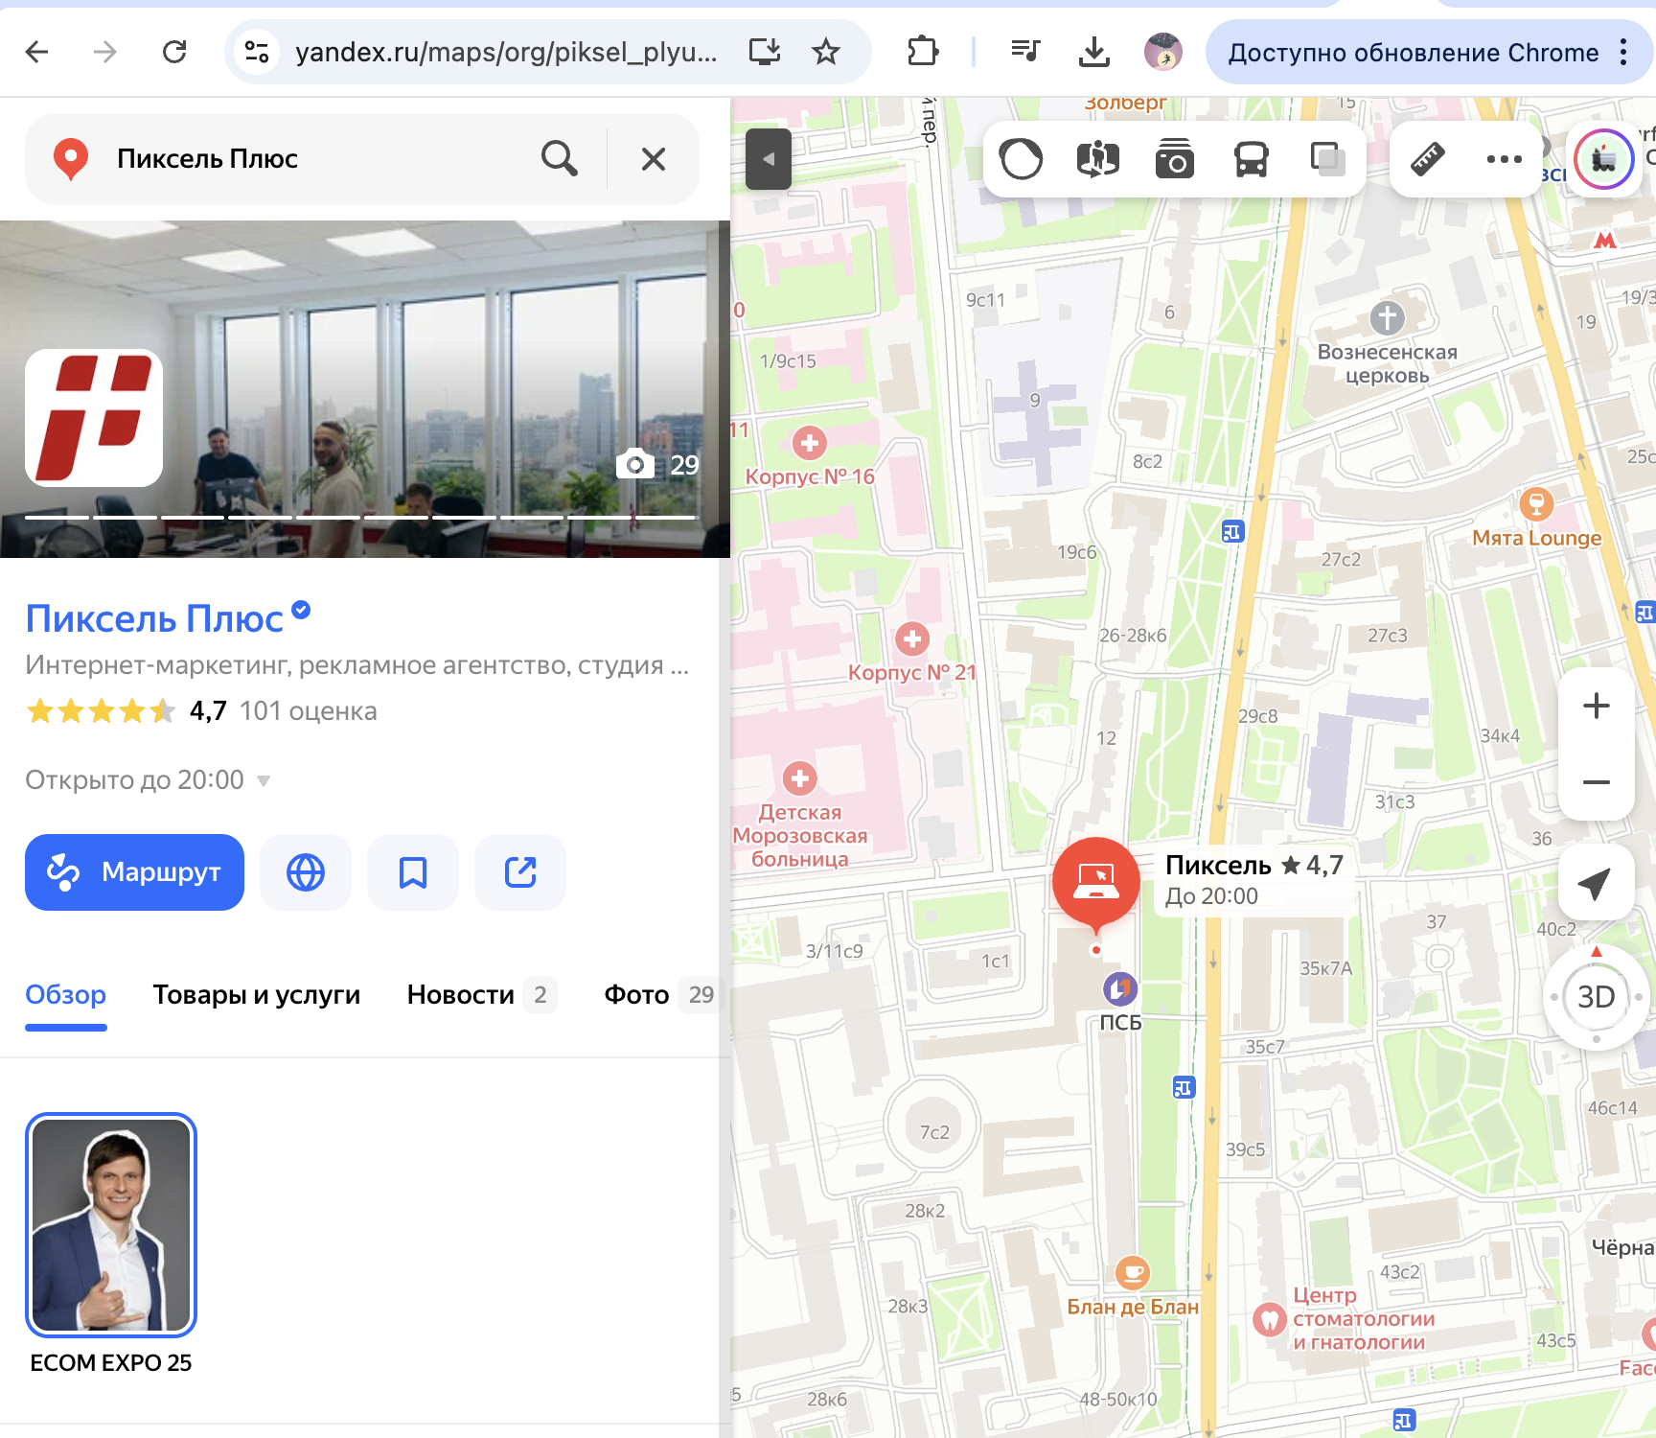The height and width of the screenshot is (1438, 1656).
Task: Toggle the traffic layer icon
Action: (1021, 159)
